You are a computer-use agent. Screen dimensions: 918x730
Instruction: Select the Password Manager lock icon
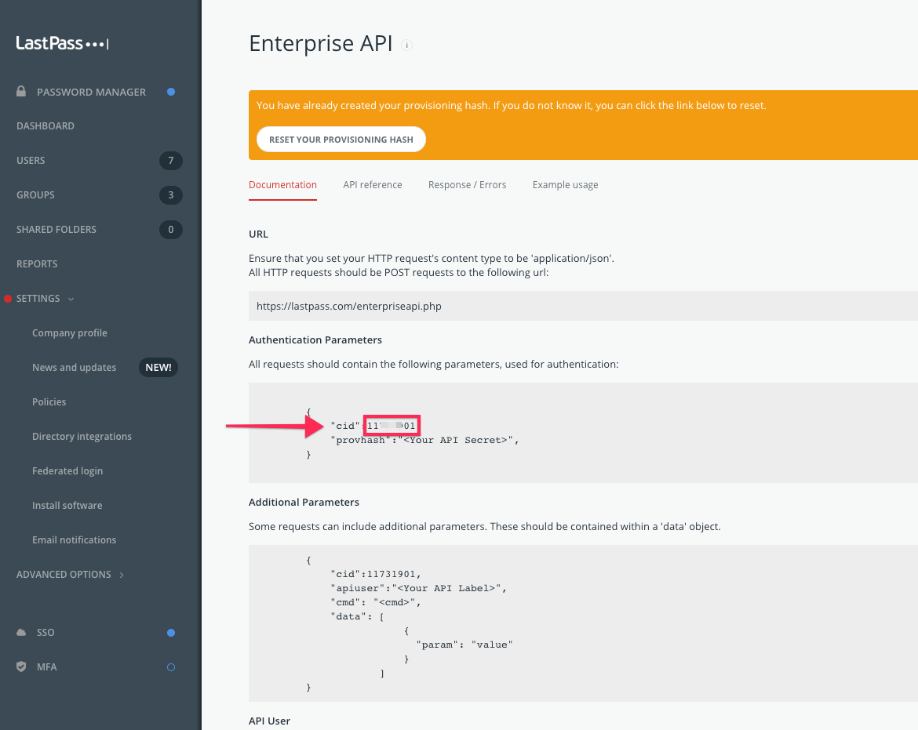[x=20, y=92]
